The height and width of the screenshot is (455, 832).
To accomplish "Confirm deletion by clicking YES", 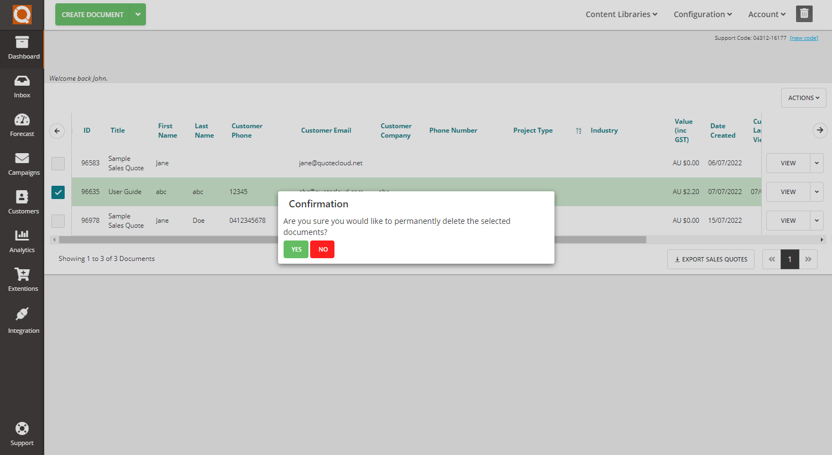I will point(296,249).
